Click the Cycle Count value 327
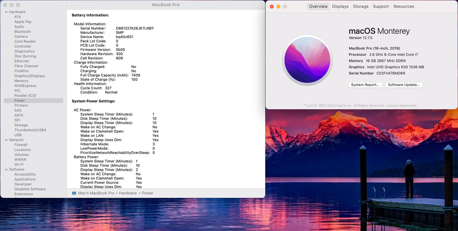 (108, 88)
